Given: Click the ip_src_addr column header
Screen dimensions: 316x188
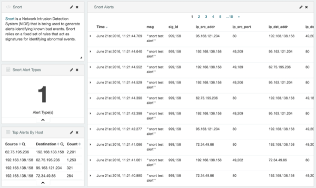Looking at the screenshot, I should tap(205, 27).
